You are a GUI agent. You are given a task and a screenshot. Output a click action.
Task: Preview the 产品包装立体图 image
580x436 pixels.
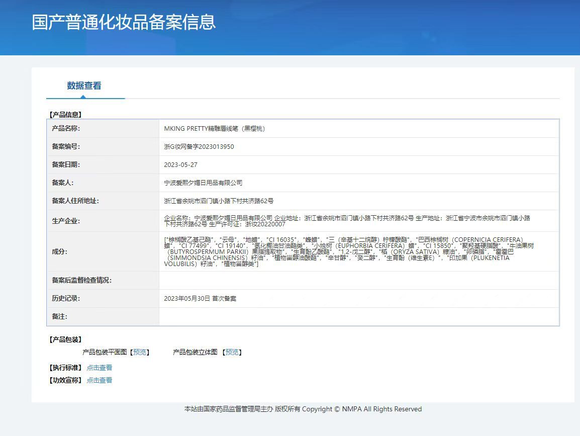pyautogui.click(x=232, y=352)
